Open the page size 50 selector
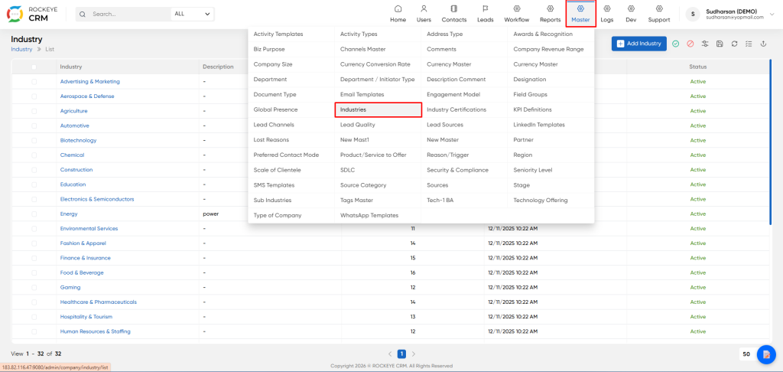Image resolution: width=783 pixels, height=372 pixels. [x=746, y=354]
